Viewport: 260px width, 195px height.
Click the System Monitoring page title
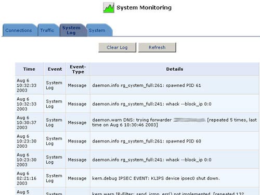144,8
